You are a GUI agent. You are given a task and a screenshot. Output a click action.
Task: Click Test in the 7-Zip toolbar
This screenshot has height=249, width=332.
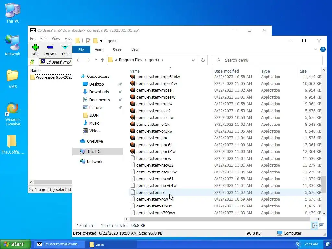click(65, 50)
